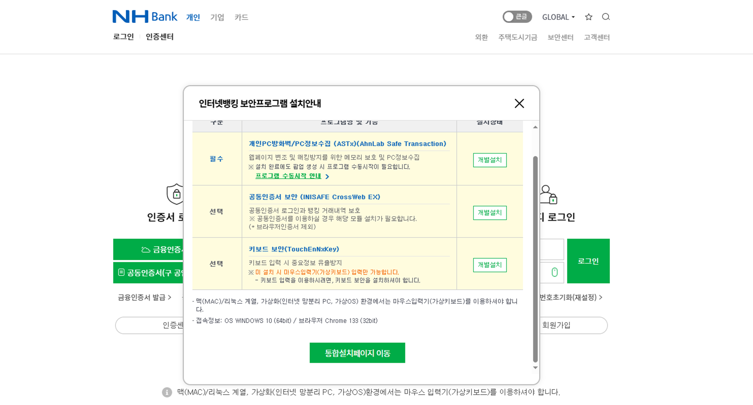The height and width of the screenshot is (405, 753).
Task: Click 키보드 보안(TouchEnNxKey) title
Action: (294, 249)
